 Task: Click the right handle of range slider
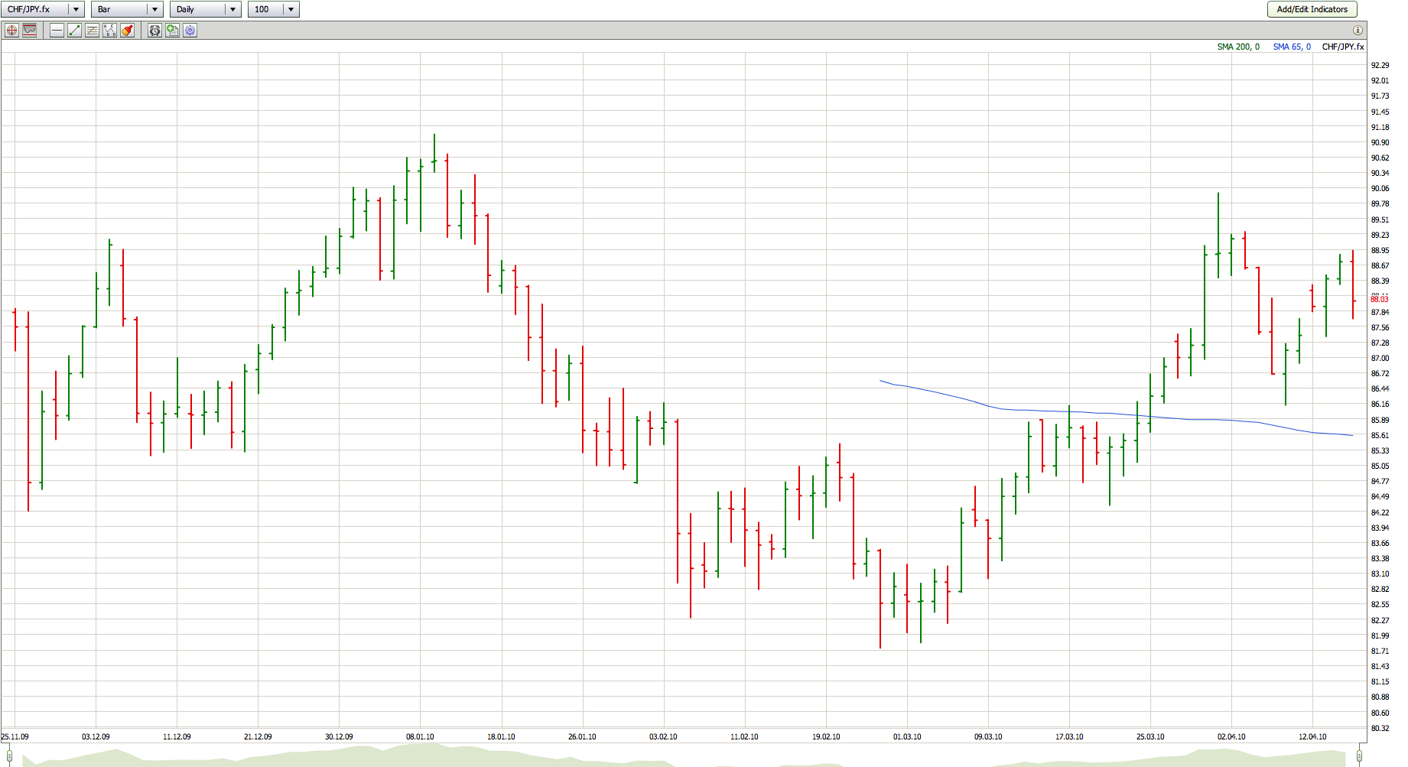tap(1359, 756)
